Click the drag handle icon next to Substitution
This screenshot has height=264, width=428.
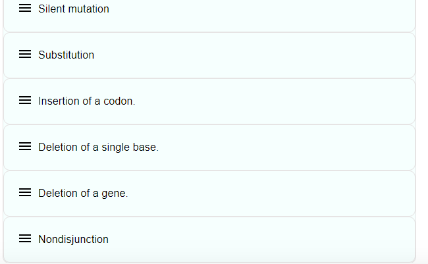25,55
